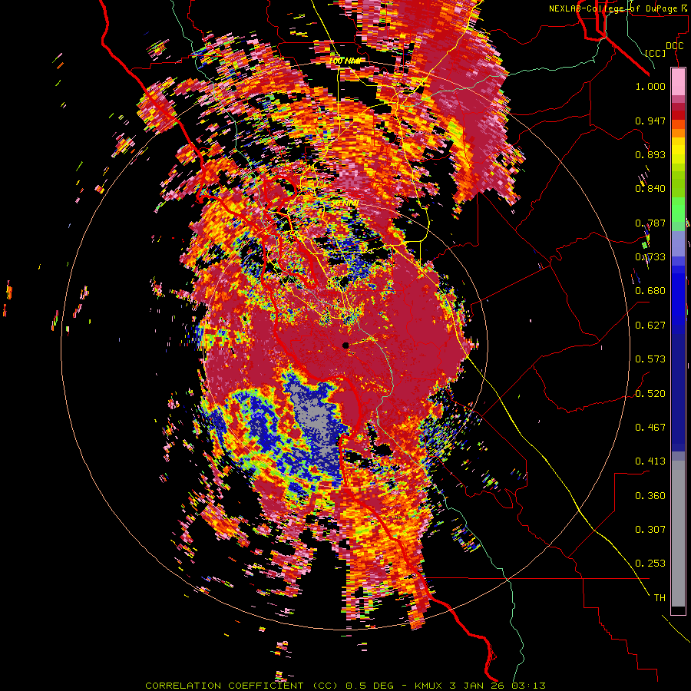Click the 0.253 legend value
This screenshot has width=691, height=691.
pyautogui.click(x=650, y=564)
